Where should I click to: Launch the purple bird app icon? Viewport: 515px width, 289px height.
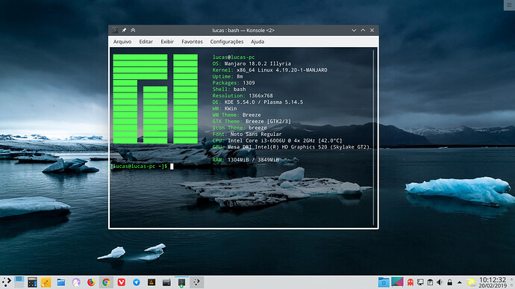(76, 282)
